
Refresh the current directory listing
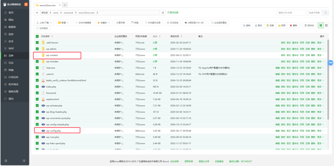click(x=163, y=13)
